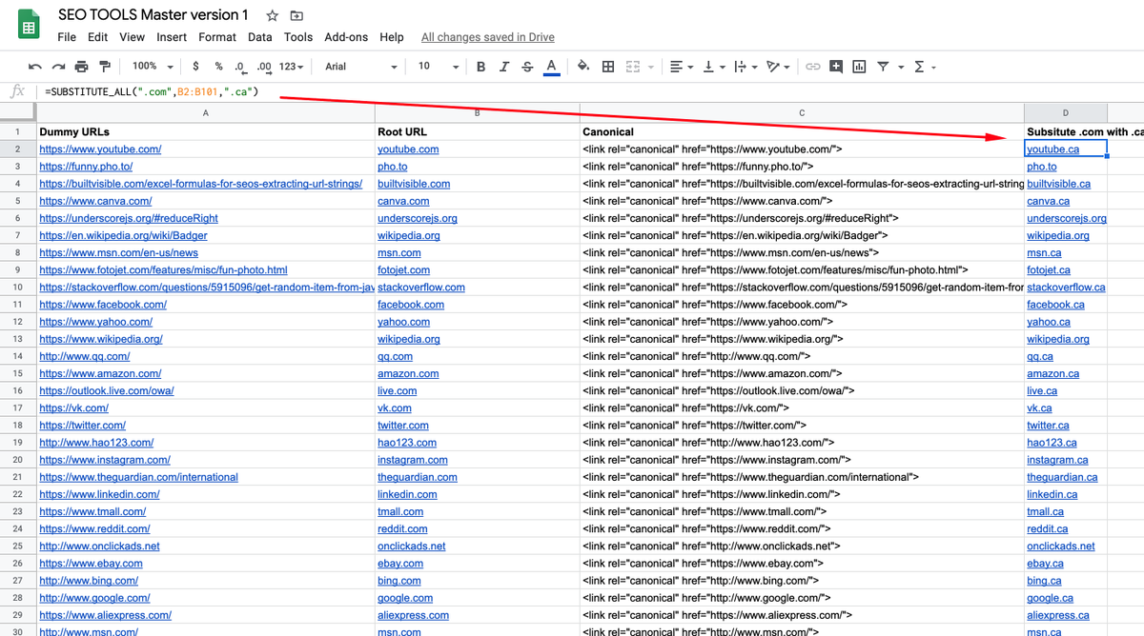This screenshot has width=1144, height=636.
Task: Format as percent
Action: pyautogui.click(x=218, y=67)
